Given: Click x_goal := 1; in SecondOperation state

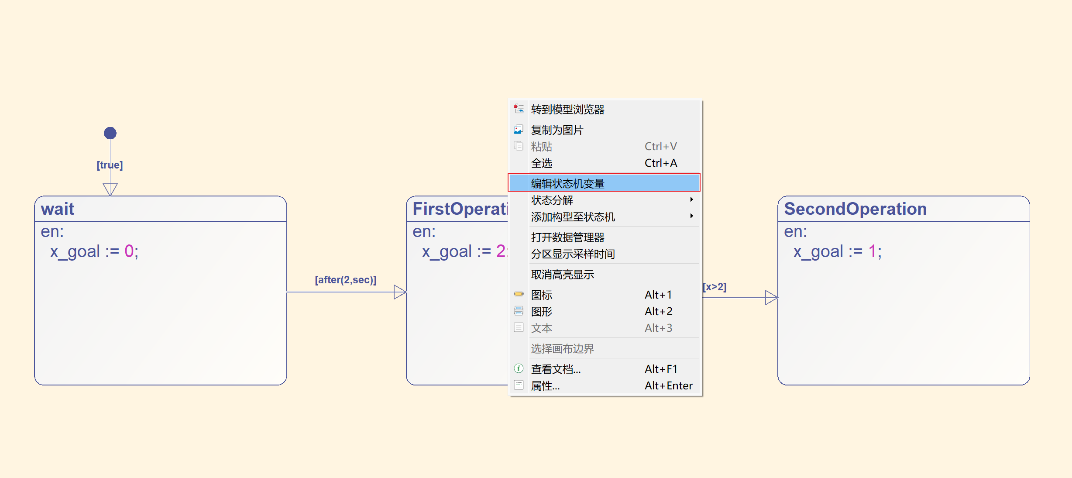Looking at the screenshot, I should point(837,251).
